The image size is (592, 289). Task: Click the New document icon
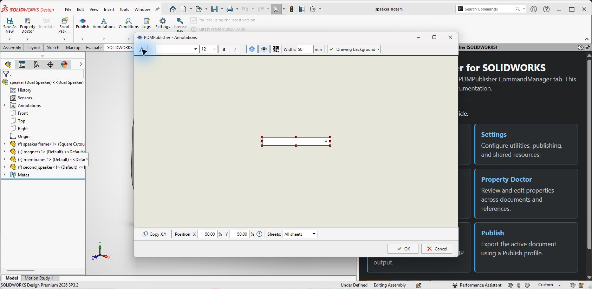tap(184, 9)
